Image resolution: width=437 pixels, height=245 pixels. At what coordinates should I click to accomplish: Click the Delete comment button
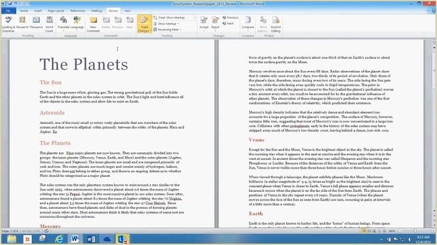[x=106, y=22]
